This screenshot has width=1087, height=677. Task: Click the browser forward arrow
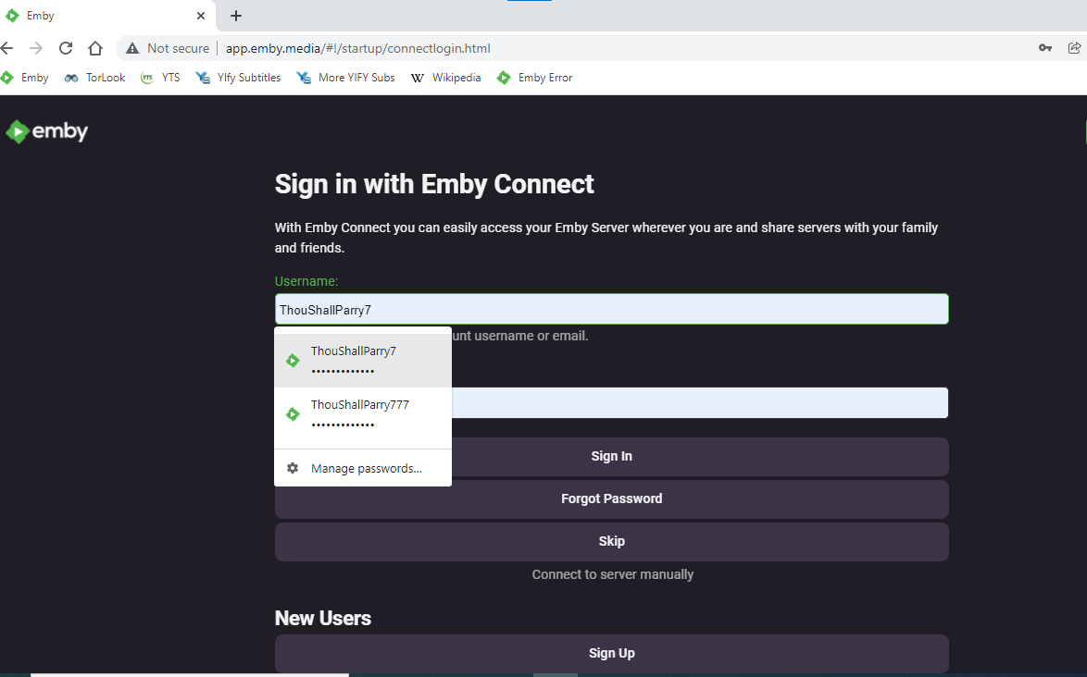tap(36, 48)
